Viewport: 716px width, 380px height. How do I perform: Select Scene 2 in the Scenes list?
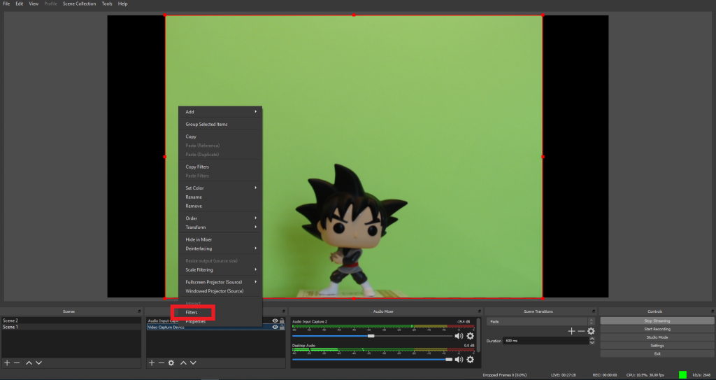[x=10, y=321]
